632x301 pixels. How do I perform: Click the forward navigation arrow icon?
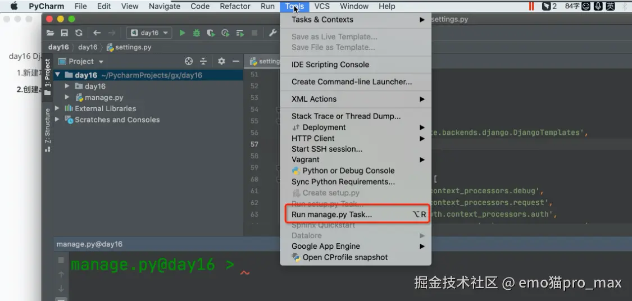pyautogui.click(x=112, y=33)
